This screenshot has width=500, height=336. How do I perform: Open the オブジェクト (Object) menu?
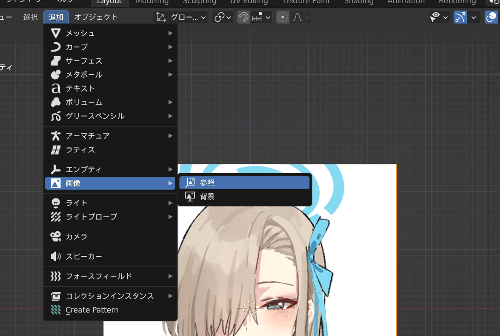coord(96,17)
